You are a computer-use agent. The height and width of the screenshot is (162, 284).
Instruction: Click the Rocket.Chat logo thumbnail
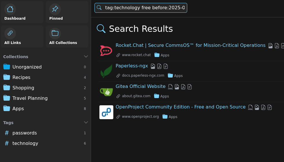pyautogui.click(x=106, y=51)
